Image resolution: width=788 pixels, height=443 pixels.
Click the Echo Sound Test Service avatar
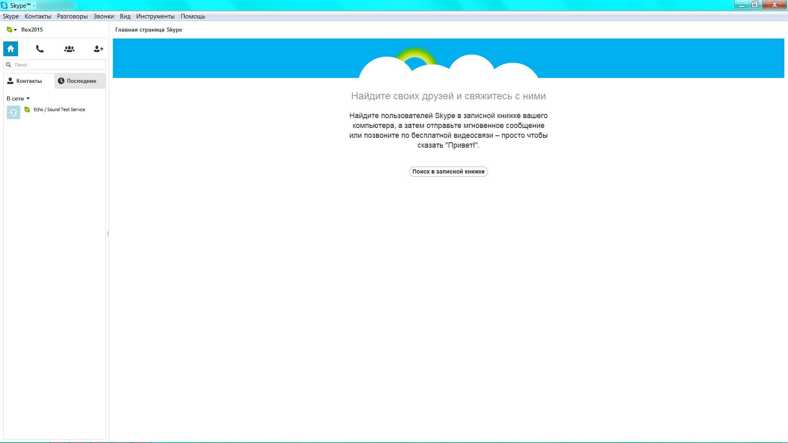(x=14, y=112)
